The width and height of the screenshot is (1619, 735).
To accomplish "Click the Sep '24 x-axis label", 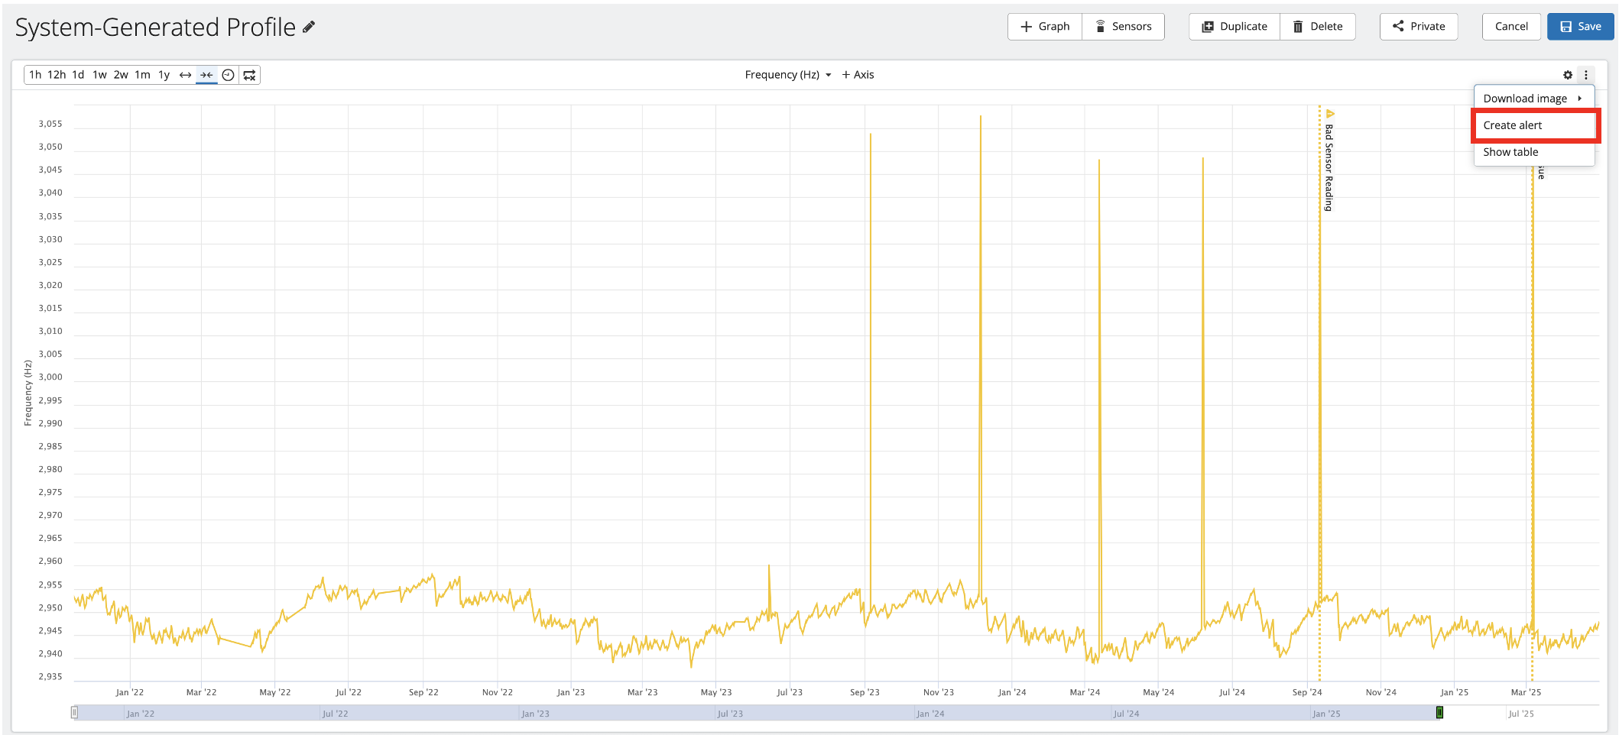I will point(1307,692).
